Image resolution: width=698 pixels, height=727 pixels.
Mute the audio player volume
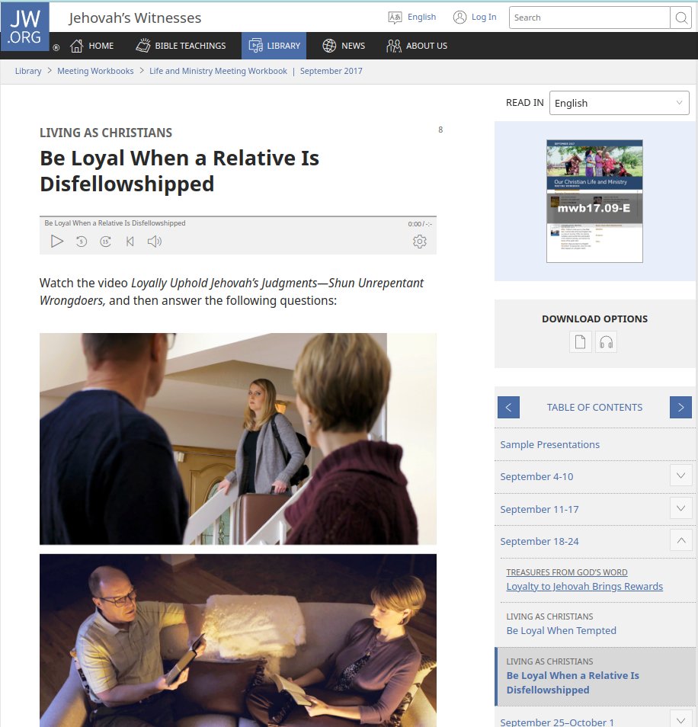pos(155,241)
